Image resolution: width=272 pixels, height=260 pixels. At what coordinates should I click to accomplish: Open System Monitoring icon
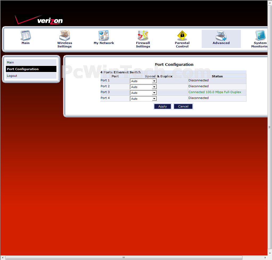260,35
